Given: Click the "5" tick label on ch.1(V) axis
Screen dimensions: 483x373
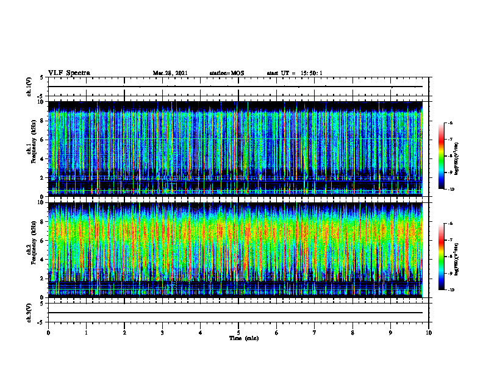Looking at the screenshot, I should tap(42, 77).
